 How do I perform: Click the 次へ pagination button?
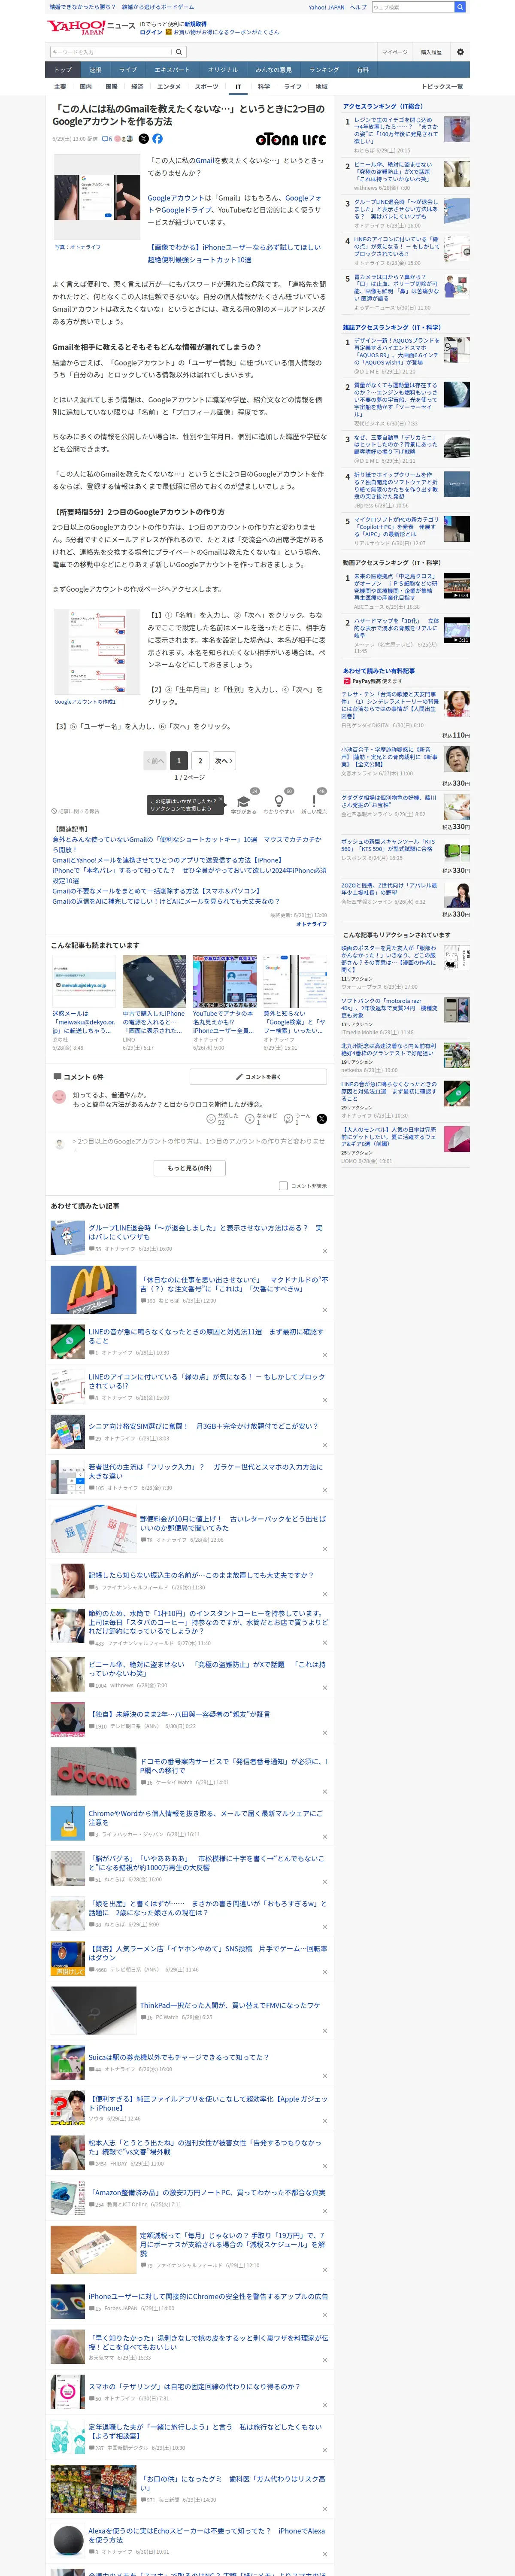[x=224, y=761]
